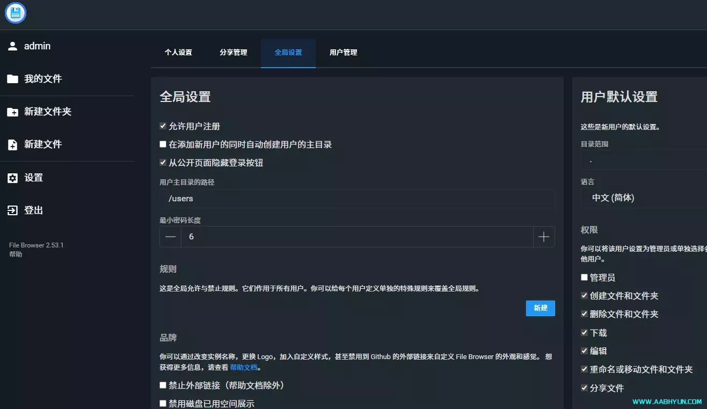Click the 新建文件 new file icon
707x409 pixels.
[13, 144]
